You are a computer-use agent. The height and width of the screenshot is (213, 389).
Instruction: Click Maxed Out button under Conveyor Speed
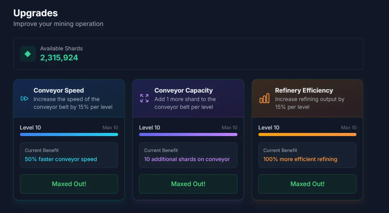click(69, 184)
